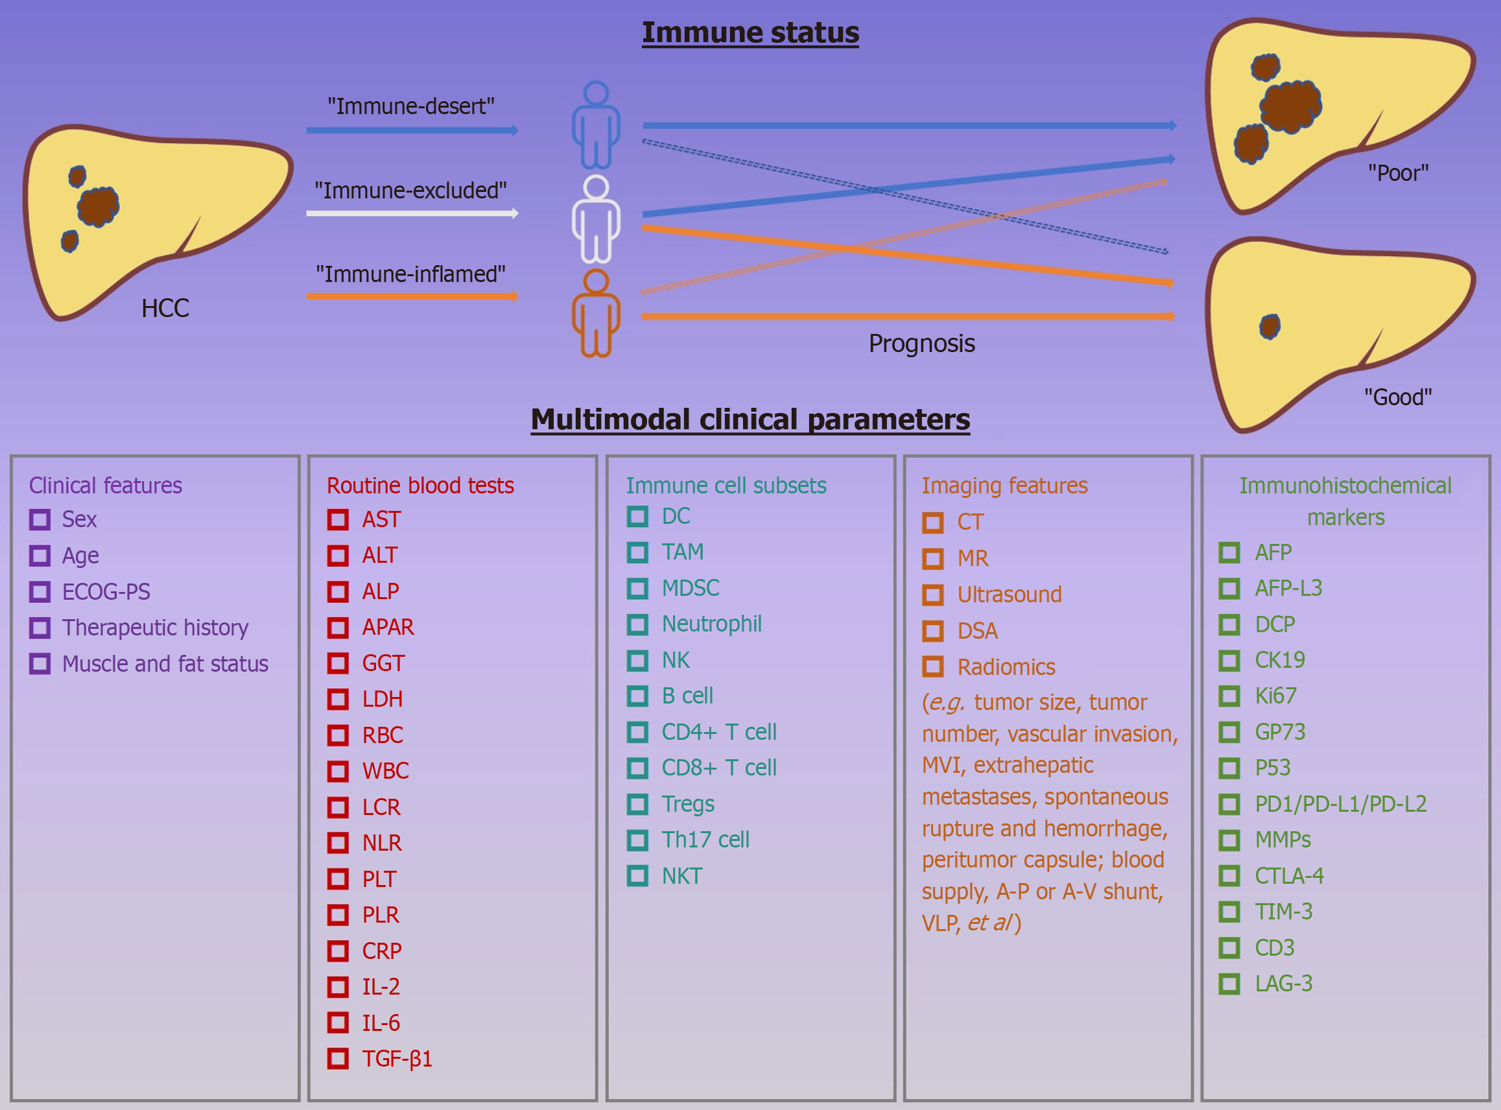The width and height of the screenshot is (1501, 1110).
Task: Tick the AST checkbox
Action: (338, 519)
